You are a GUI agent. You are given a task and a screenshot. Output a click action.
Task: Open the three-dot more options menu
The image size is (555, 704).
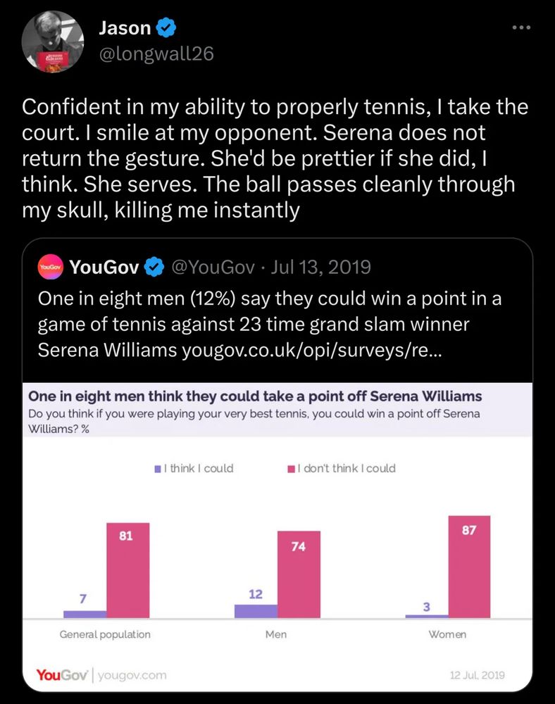coord(521,27)
